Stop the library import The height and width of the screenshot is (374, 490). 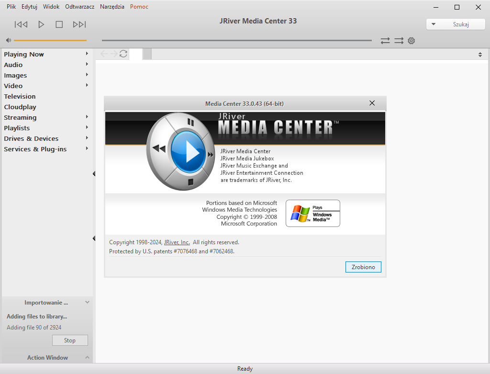70,340
